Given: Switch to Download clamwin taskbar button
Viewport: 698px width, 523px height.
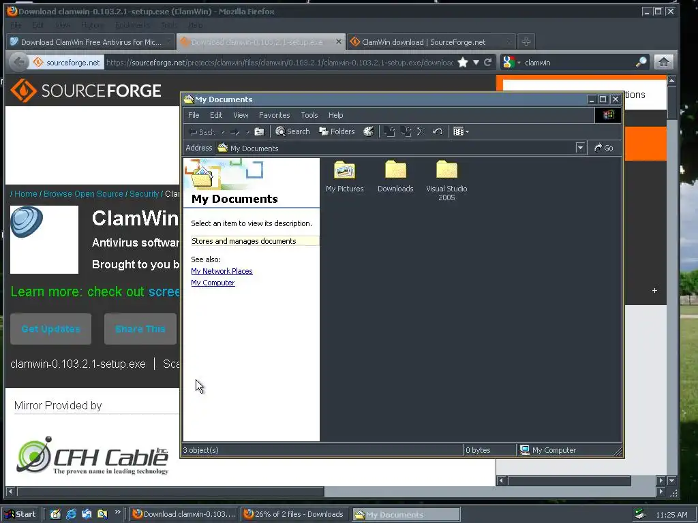Looking at the screenshot, I should tap(184, 514).
